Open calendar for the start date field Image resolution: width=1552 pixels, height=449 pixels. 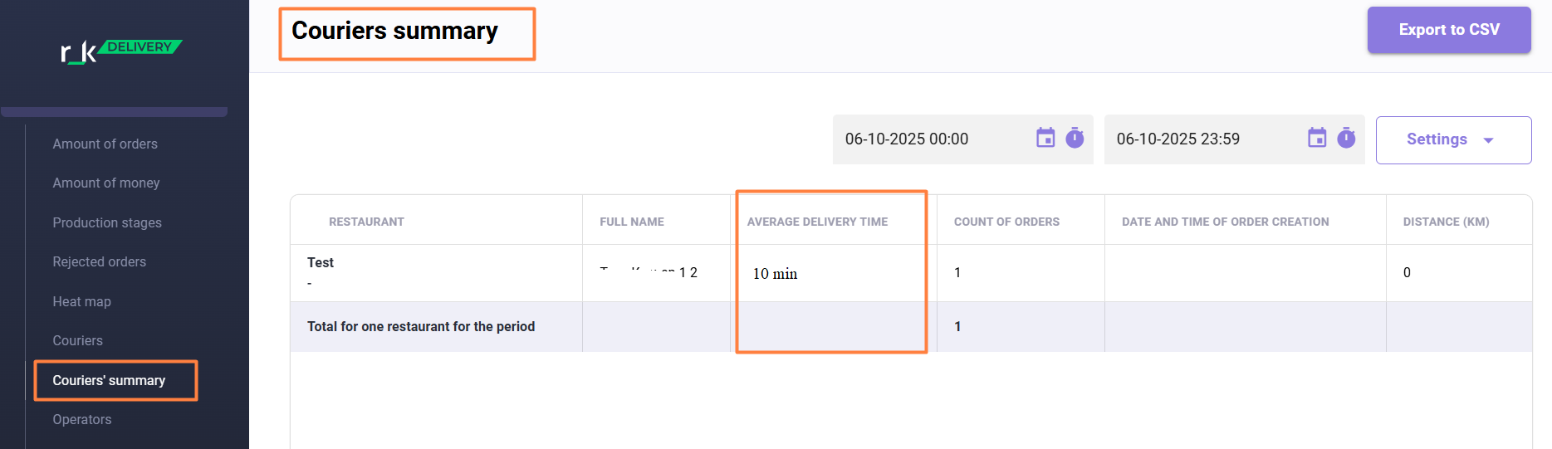point(1045,138)
